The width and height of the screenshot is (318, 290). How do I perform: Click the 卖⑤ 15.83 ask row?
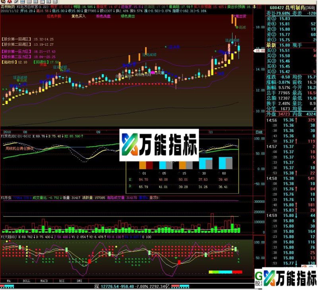click(x=292, y=19)
